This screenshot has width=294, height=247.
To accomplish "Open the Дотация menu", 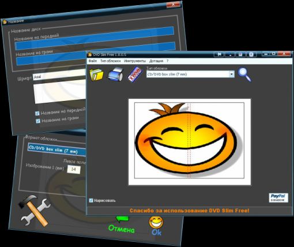I will point(156,61).
